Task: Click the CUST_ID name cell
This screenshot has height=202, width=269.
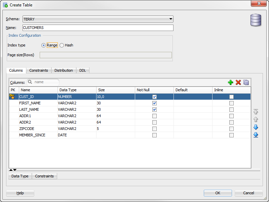Action: click(x=38, y=97)
